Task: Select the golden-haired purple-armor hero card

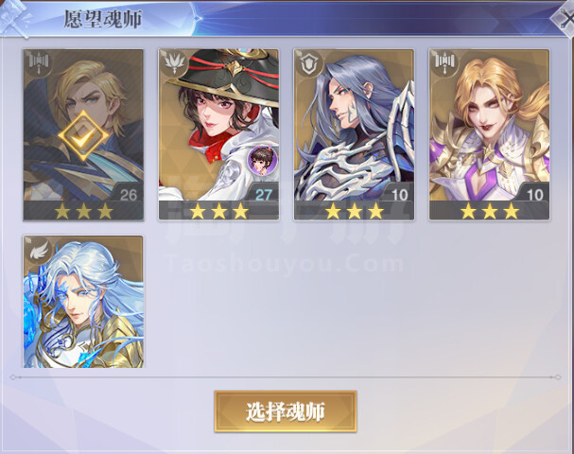Action: [x=490, y=134]
